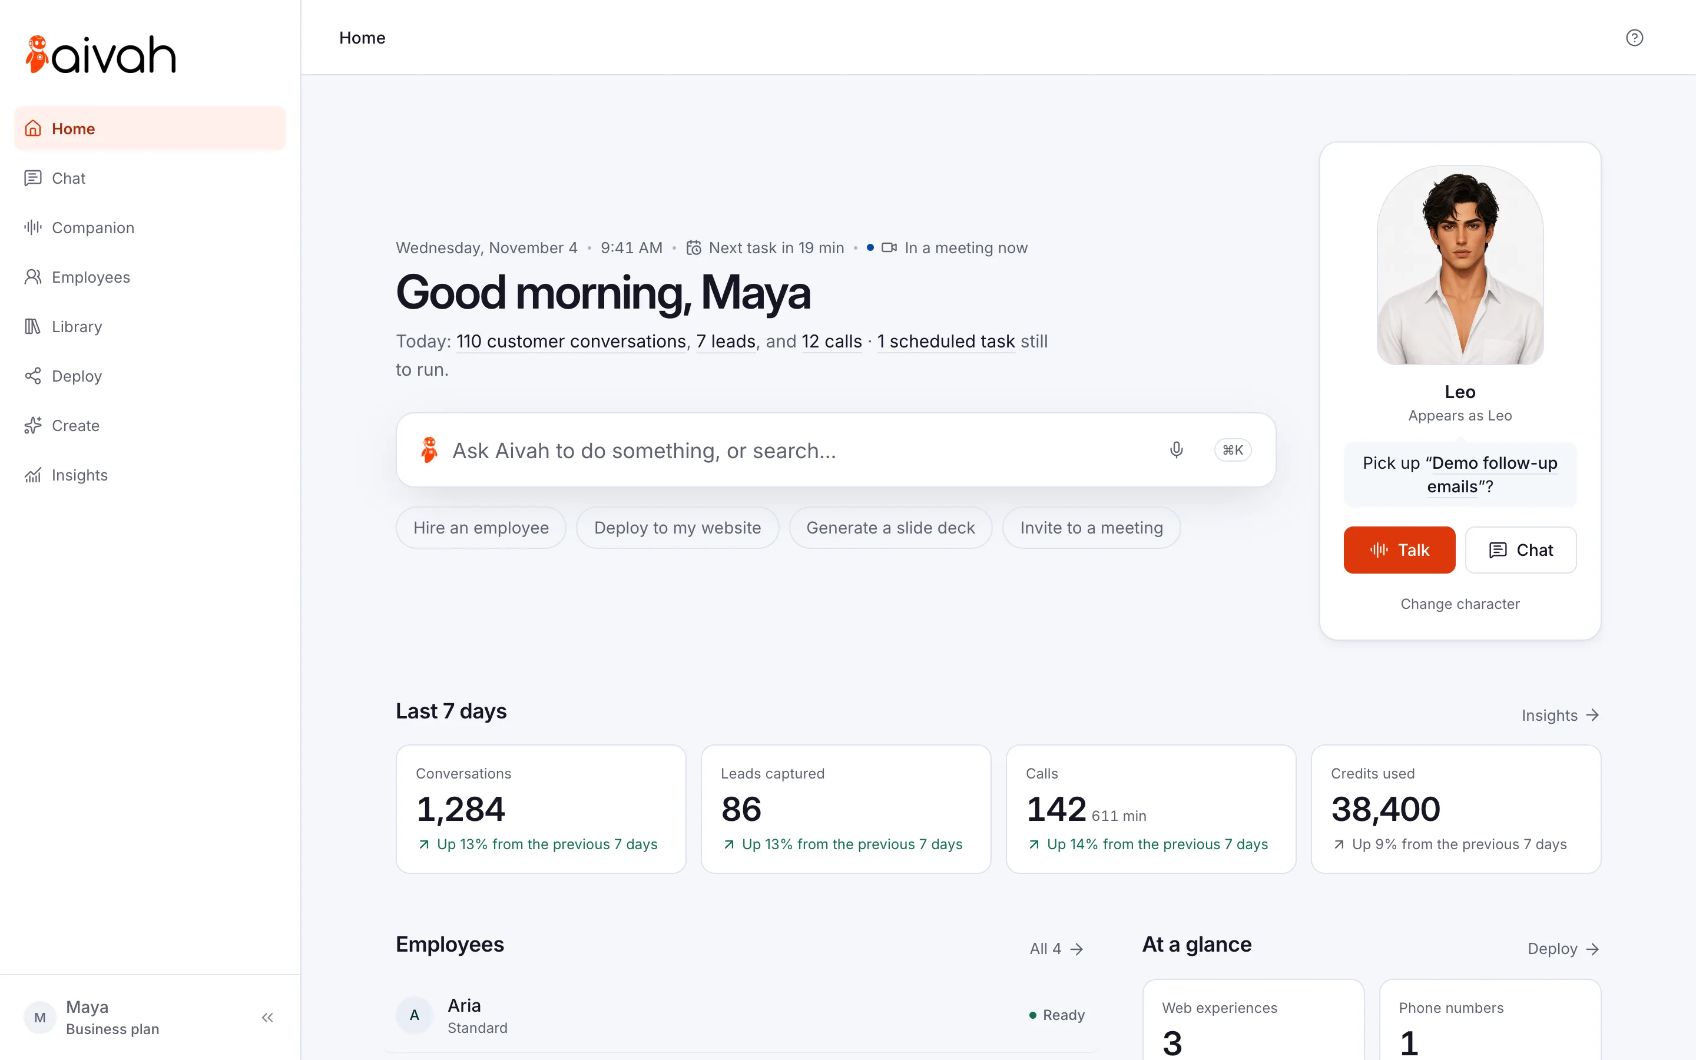This screenshot has height=1060, width=1696.
Task: Choose Hire an employee suggestion
Action: tap(481, 528)
